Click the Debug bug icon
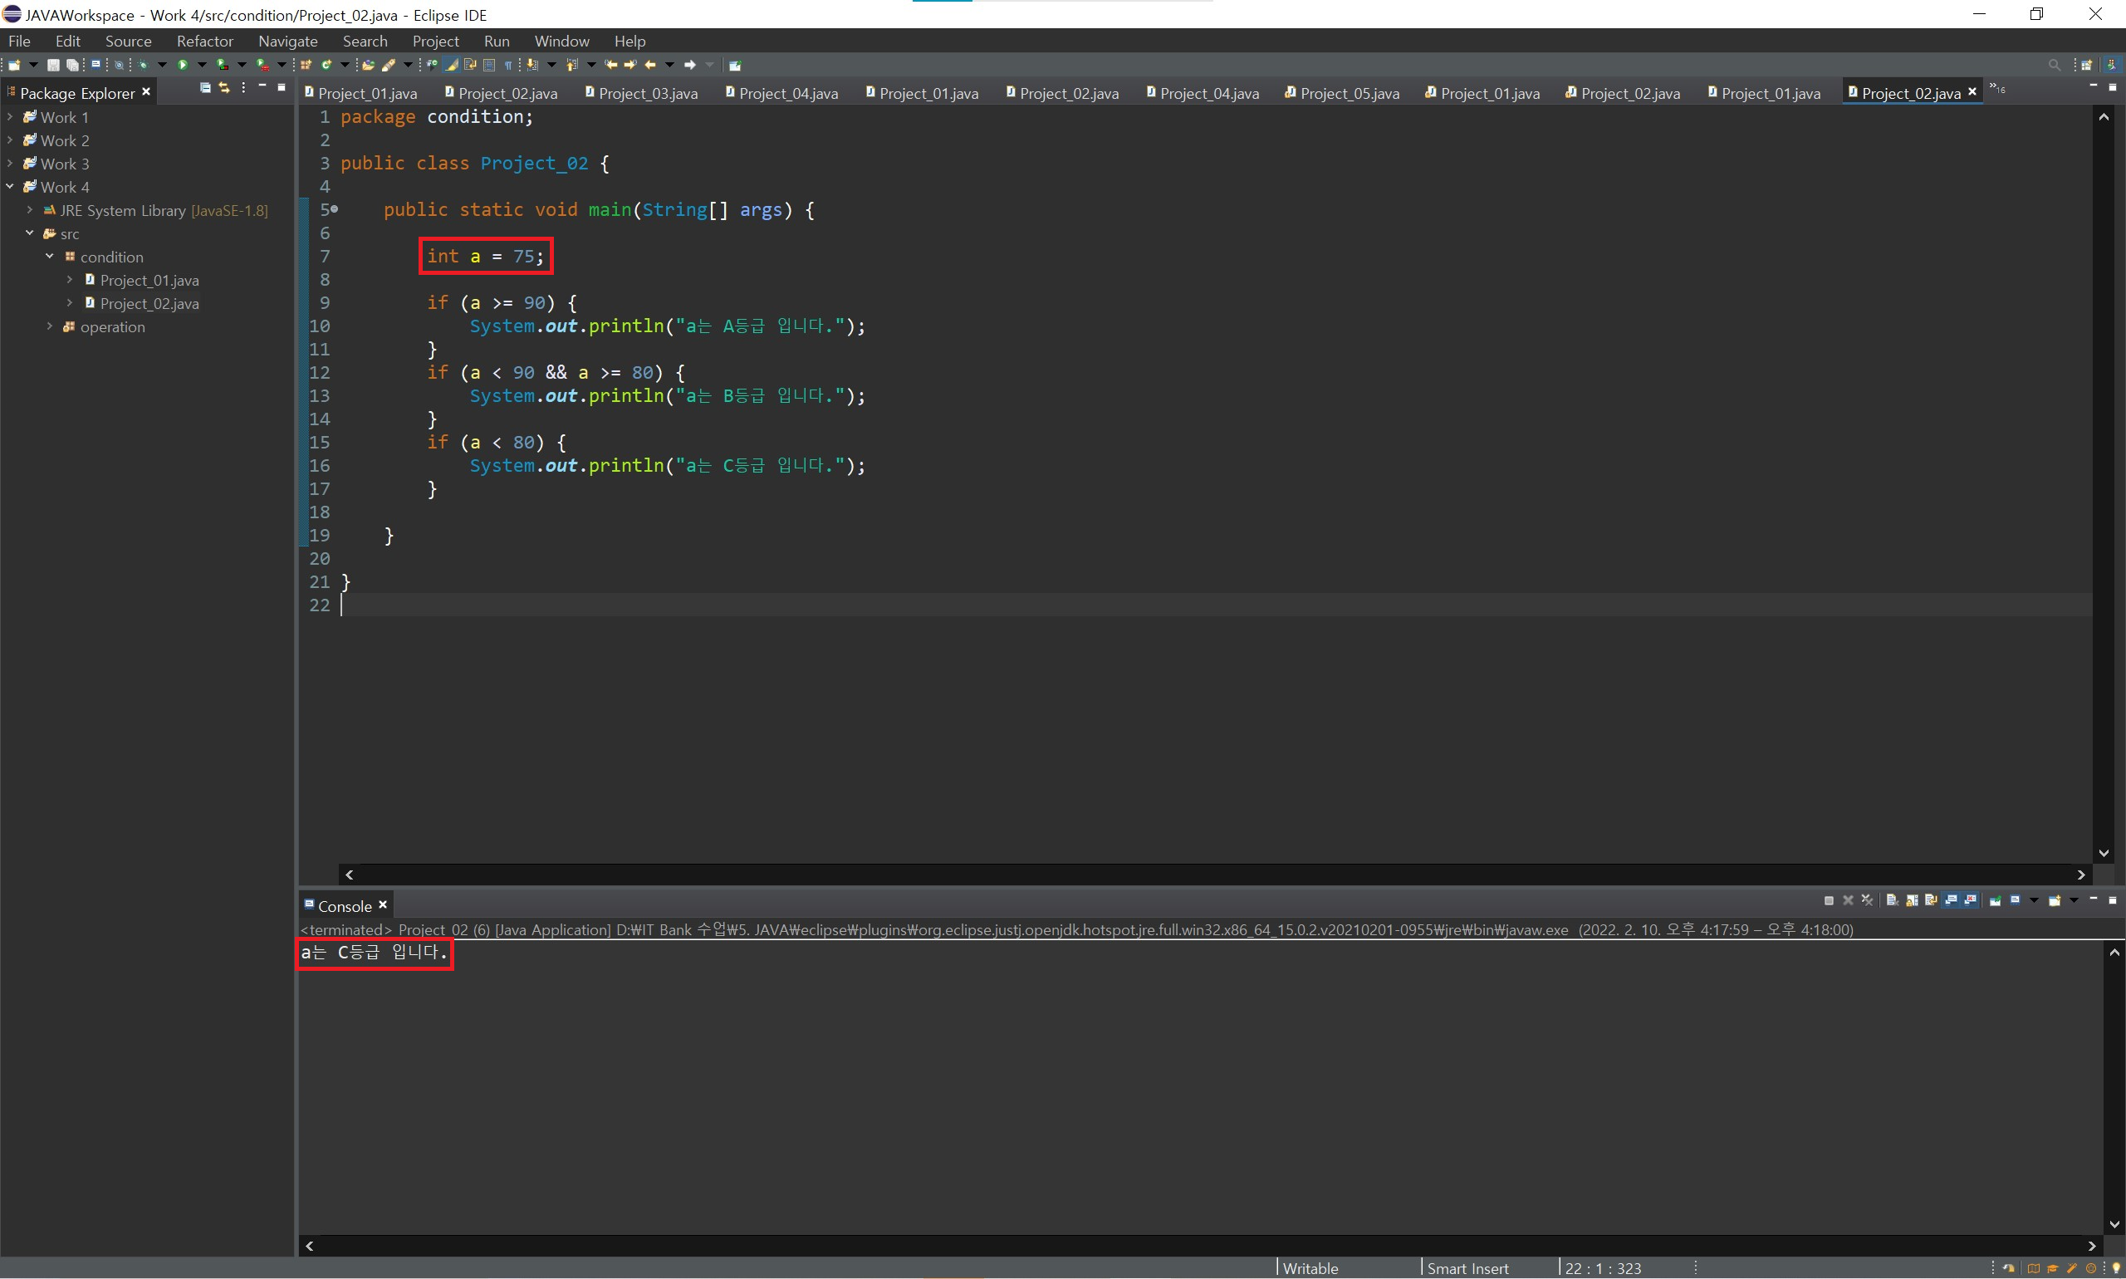 [143, 66]
